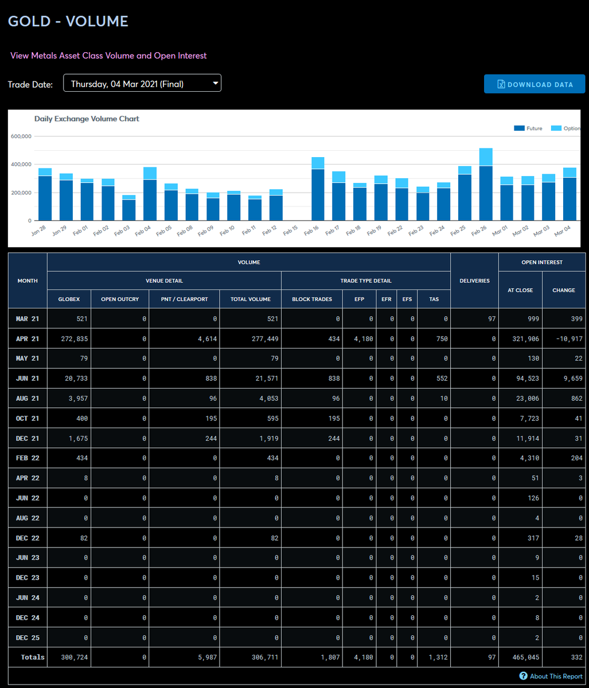The width and height of the screenshot is (589, 688).
Task: Click the 306,711 total volume value
Action: [x=264, y=657]
